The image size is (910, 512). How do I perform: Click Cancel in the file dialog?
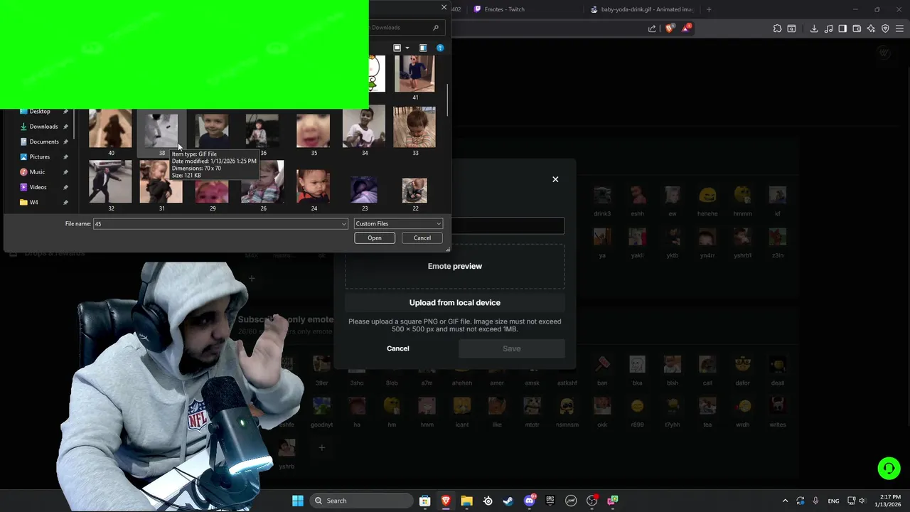coord(422,238)
